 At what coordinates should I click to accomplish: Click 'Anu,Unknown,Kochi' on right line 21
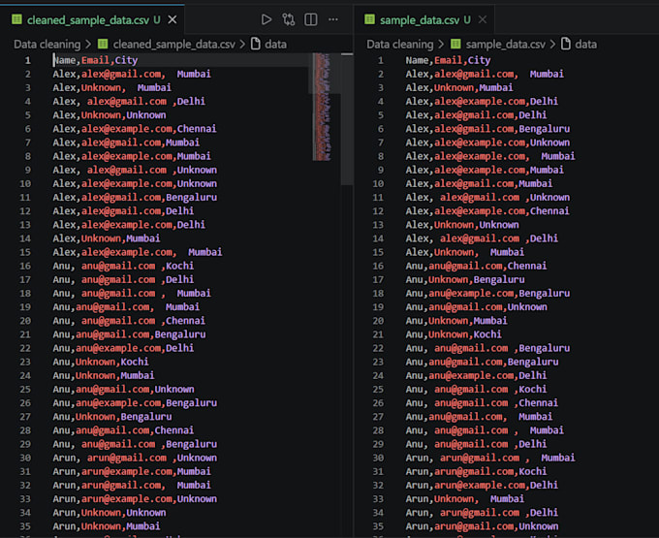pyautogui.click(x=454, y=334)
